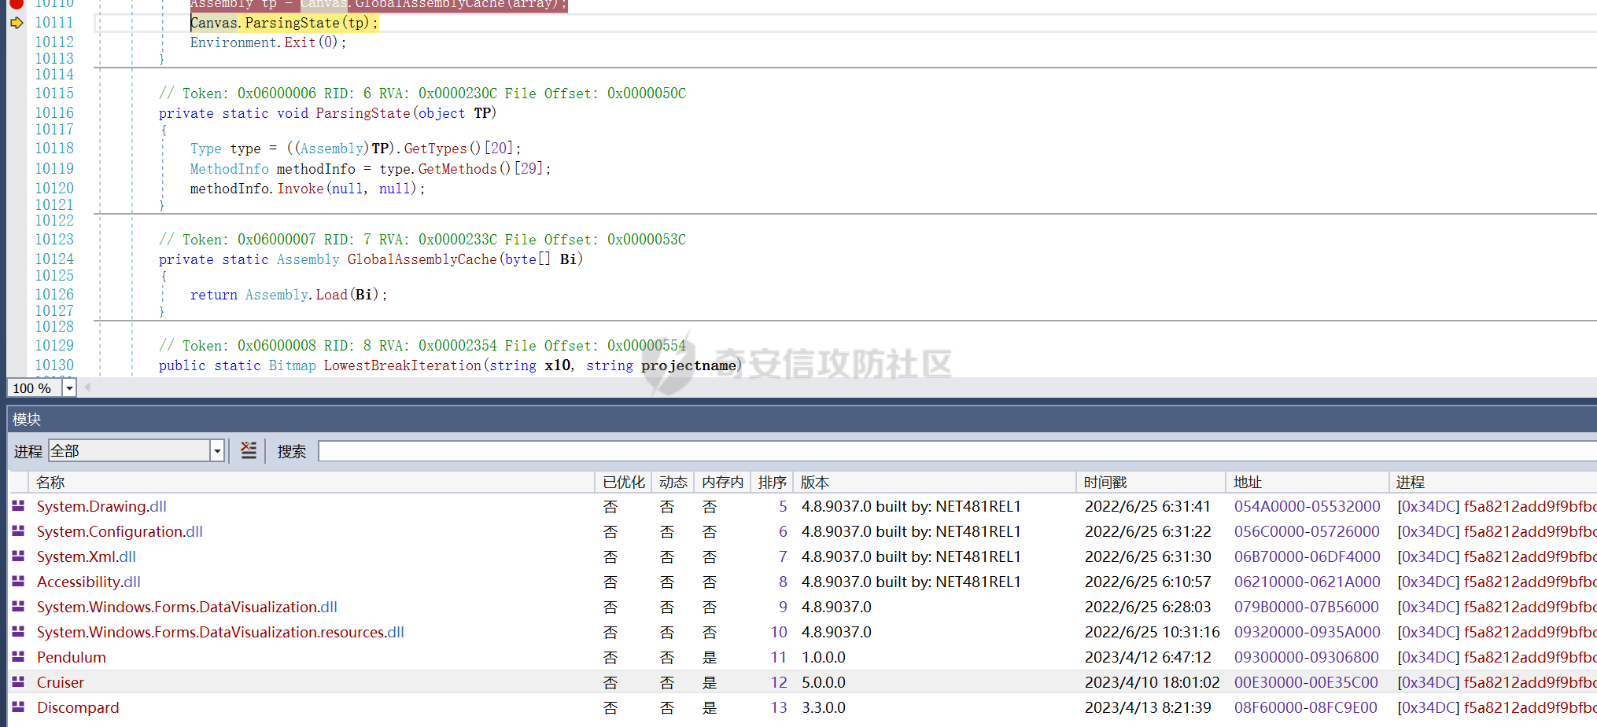
Task: Select the Cruiser module name
Action: point(61,682)
